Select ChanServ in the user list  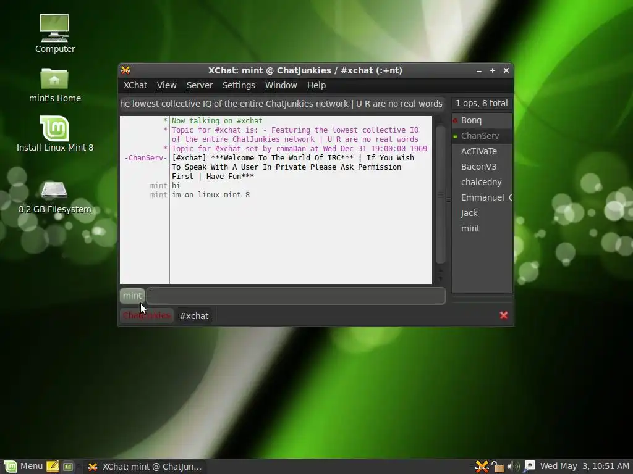pyautogui.click(x=482, y=136)
